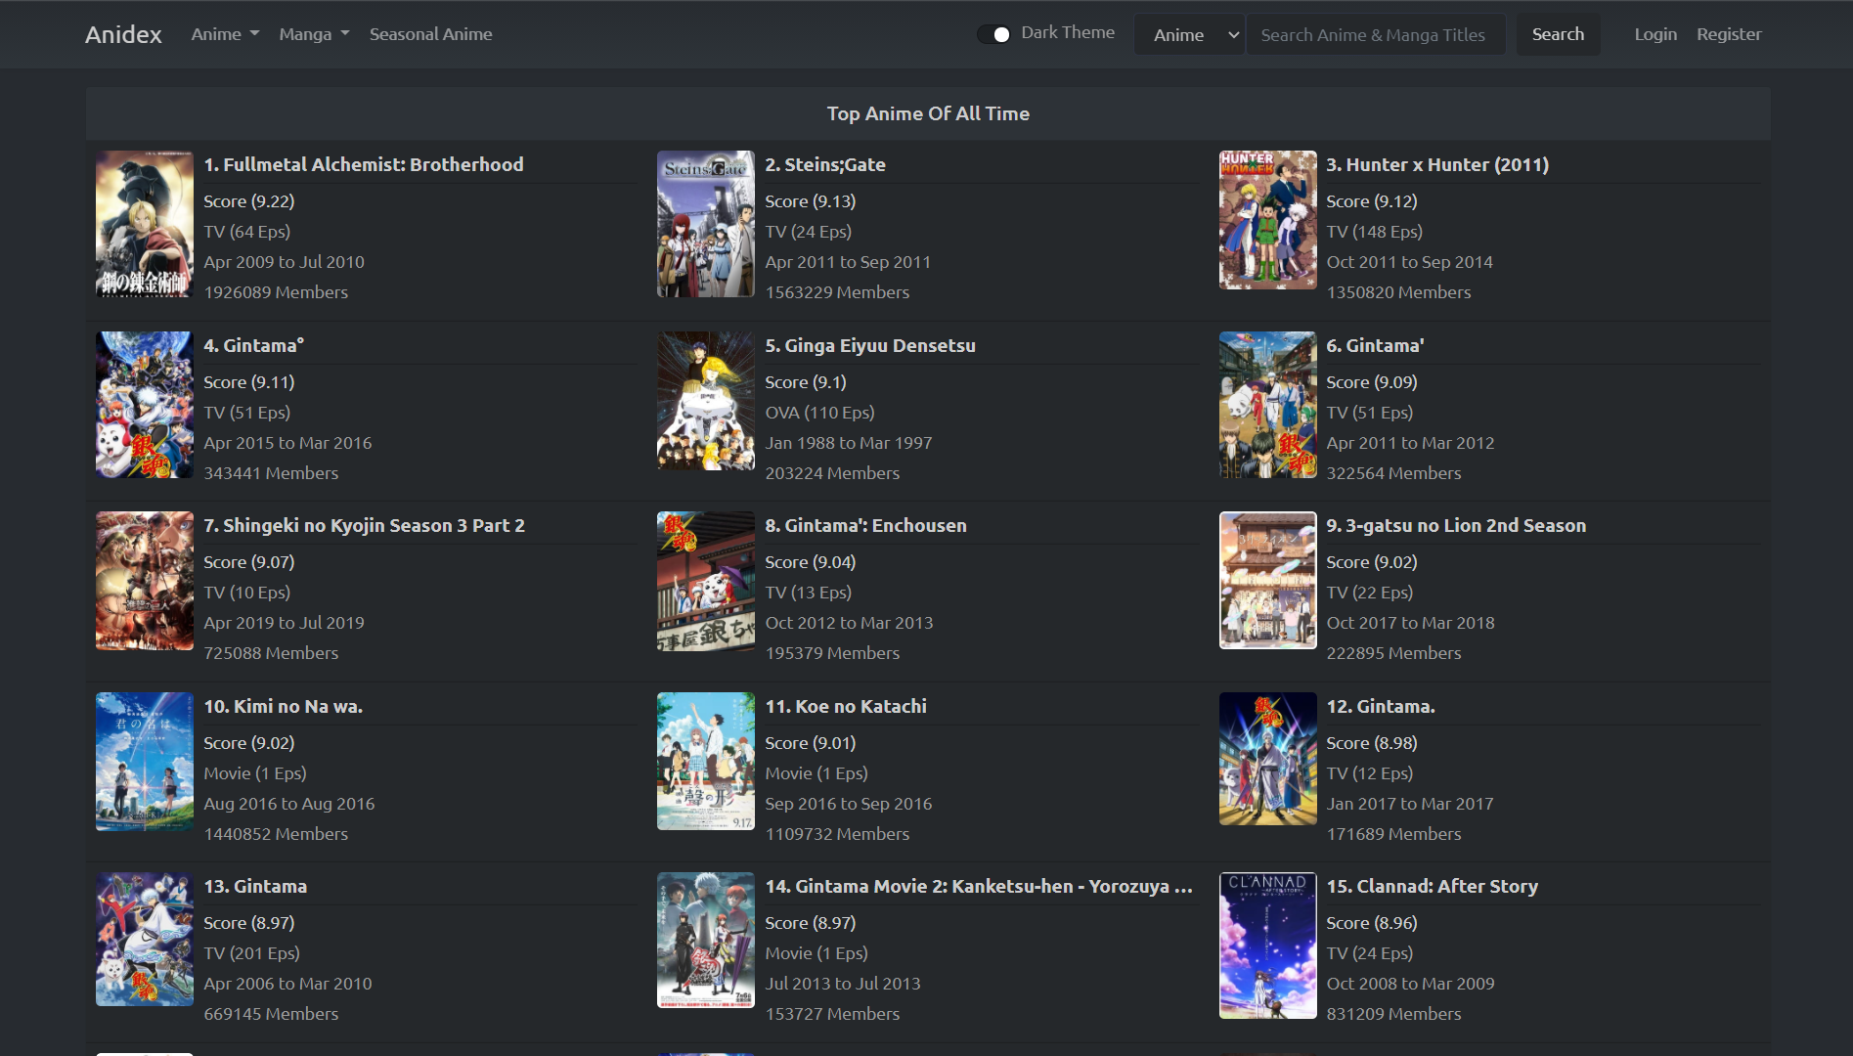This screenshot has width=1853, height=1056.
Task: Open the Gintama. rank 12 poster
Action: pyautogui.click(x=1267, y=759)
